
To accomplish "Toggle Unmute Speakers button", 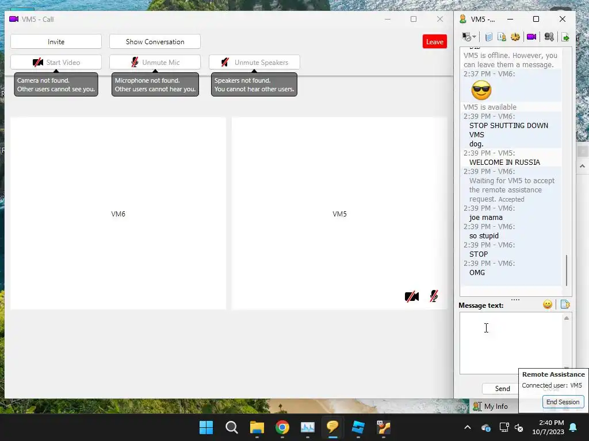I will 254,62.
